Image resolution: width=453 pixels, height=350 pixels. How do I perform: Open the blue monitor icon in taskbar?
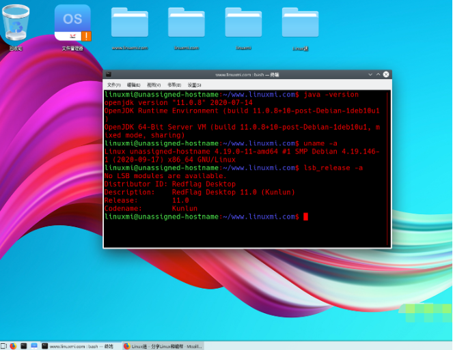(x=34, y=346)
